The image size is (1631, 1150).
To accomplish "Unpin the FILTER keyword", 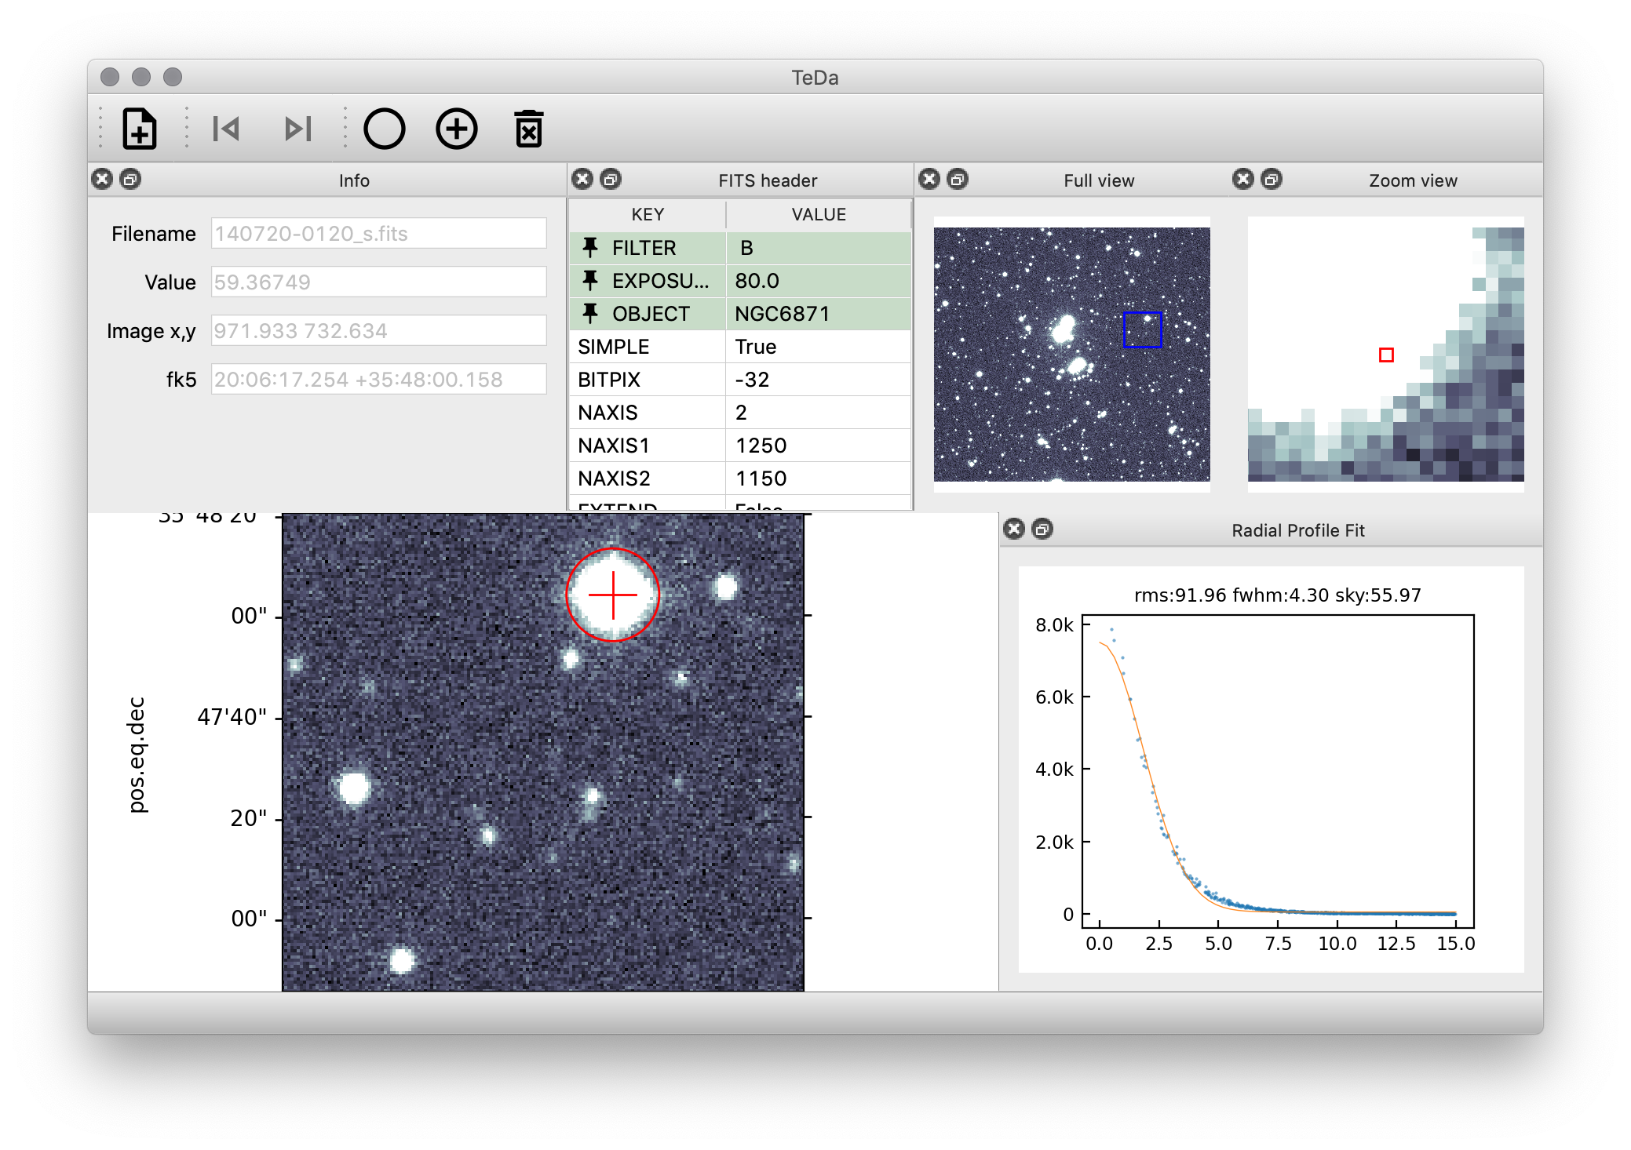I will (x=590, y=248).
